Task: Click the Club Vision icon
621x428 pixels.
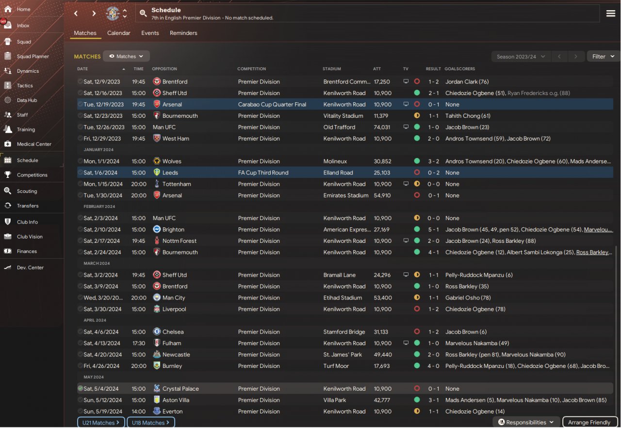Action: [x=8, y=237]
